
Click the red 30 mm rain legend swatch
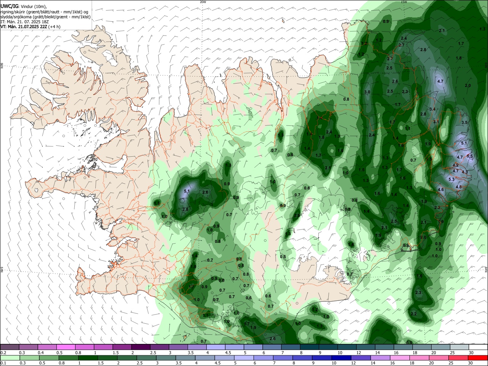tap(478, 358)
